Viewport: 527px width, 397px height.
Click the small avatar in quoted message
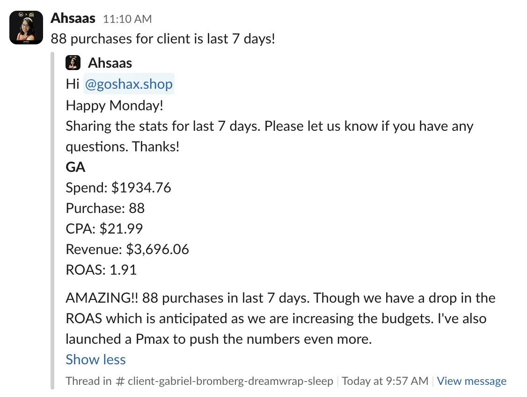pos(73,63)
